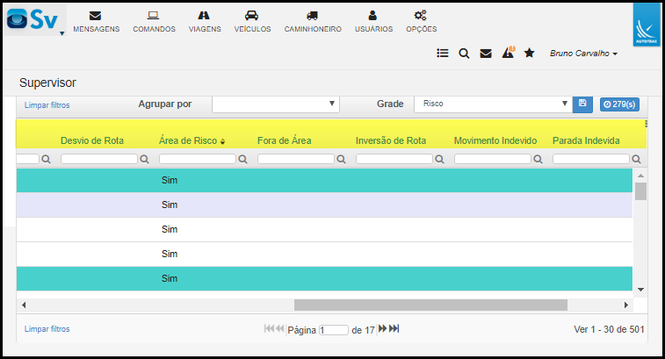The image size is (665, 359).
Task: Open the MENSAGENS menu
Action: tap(97, 22)
